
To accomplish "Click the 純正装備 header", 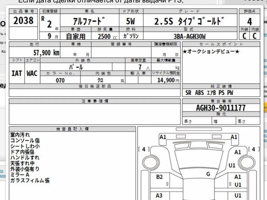I will click(221, 86).
